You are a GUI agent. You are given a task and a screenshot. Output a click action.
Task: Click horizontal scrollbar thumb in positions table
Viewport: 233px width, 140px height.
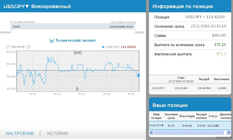click(x=189, y=132)
